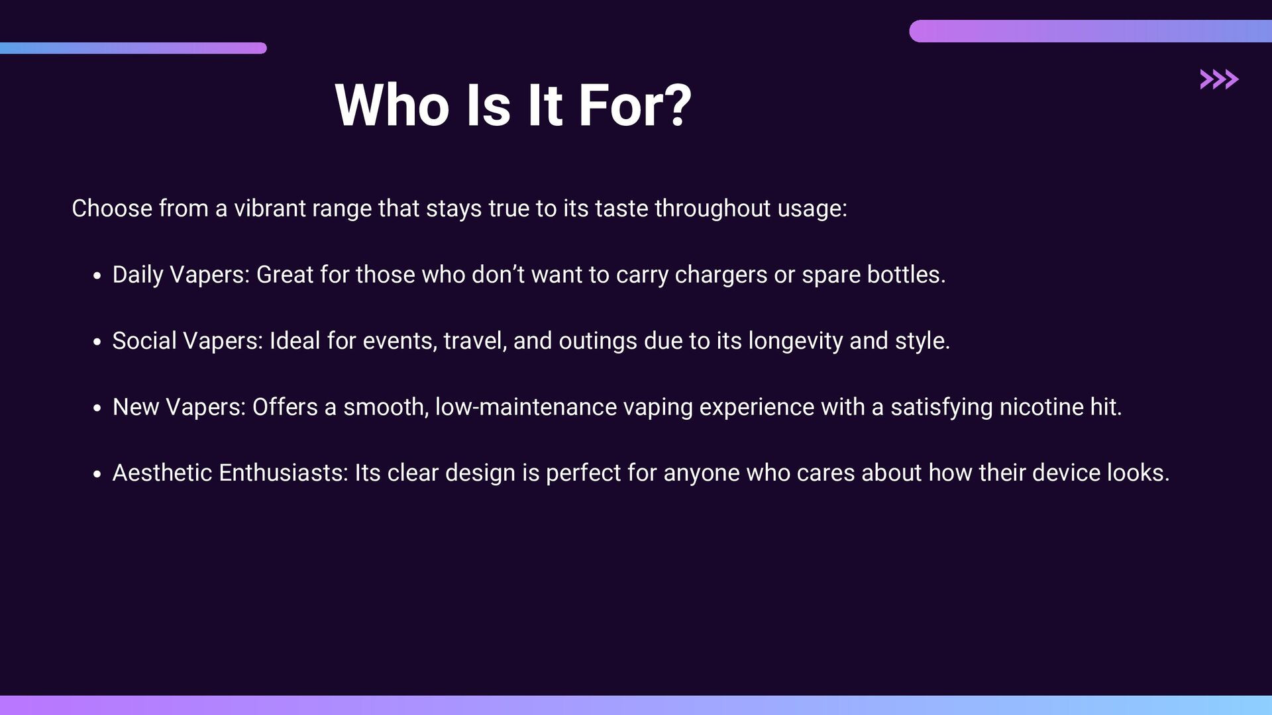
Task: Click the top-left blue-purple gradient line
Action: 133,48
